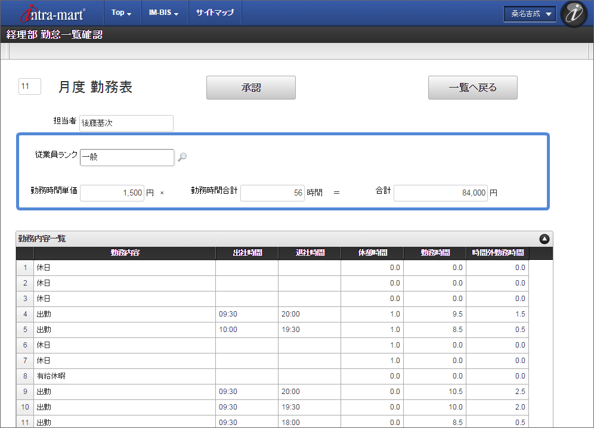Click the round i icon in header
The height and width of the screenshot is (428, 594).
(x=574, y=14)
